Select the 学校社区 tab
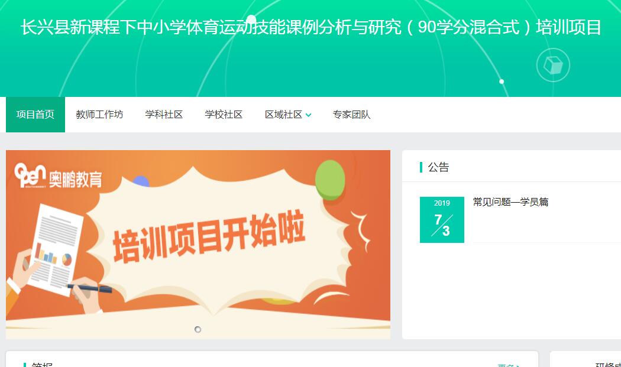 pos(224,115)
